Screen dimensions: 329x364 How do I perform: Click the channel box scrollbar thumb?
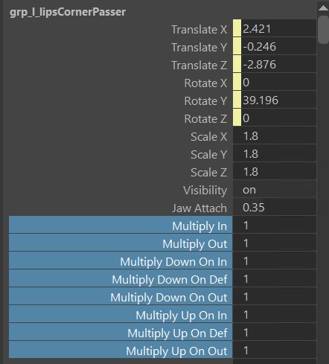[323, 29]
